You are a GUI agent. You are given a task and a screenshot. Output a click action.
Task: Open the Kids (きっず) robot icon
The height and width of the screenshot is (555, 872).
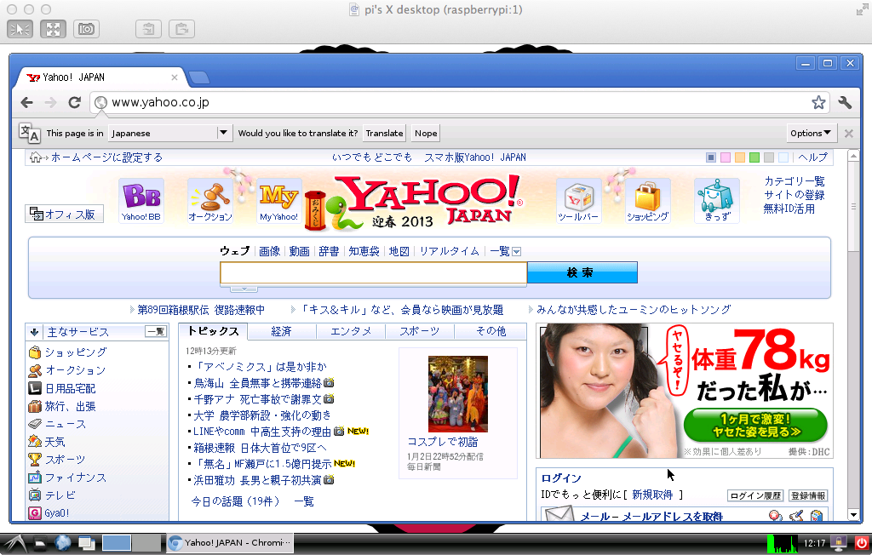click(x=717, y=201)
